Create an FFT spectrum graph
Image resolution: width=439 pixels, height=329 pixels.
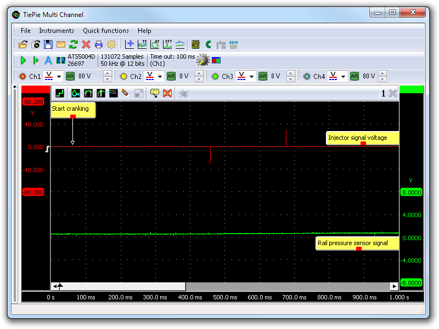[x=167, y=44]
